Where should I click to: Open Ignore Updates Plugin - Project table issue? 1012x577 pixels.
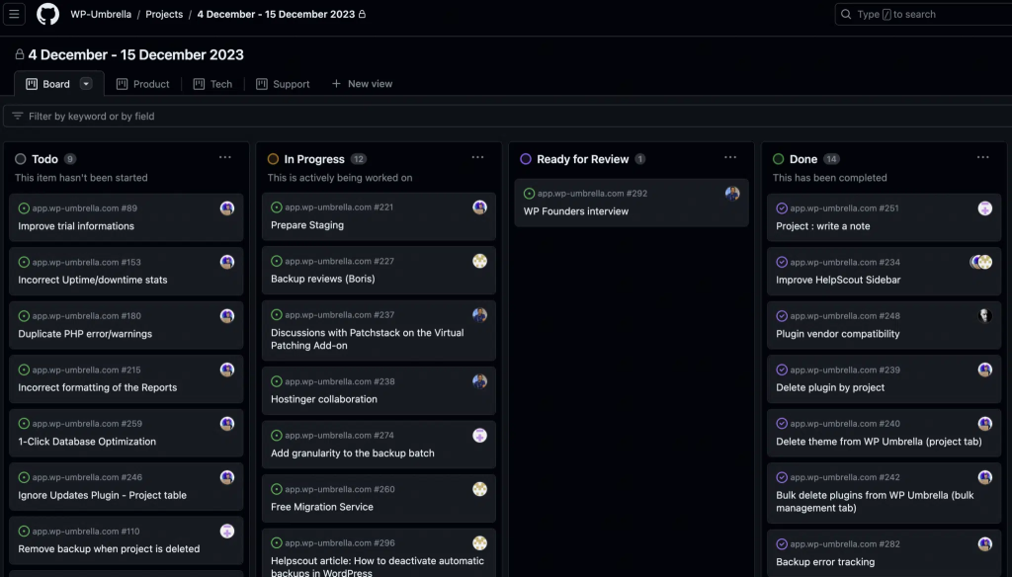(102, 495)
